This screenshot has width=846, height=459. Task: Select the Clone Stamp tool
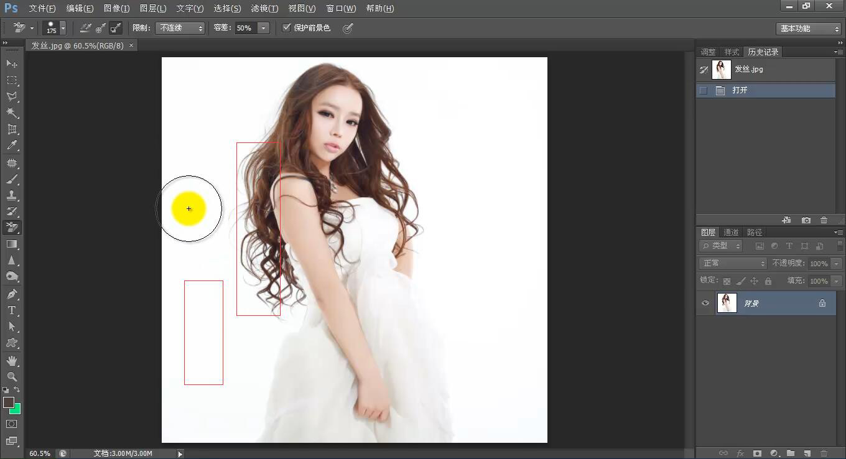12,195
